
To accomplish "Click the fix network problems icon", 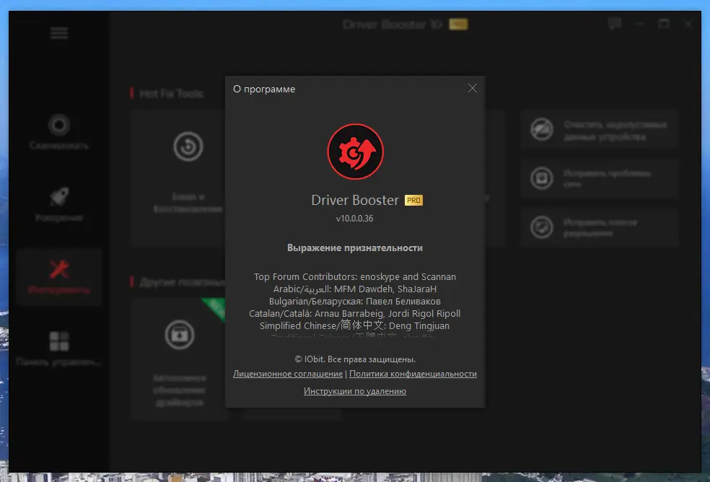I will coord(542,178).
